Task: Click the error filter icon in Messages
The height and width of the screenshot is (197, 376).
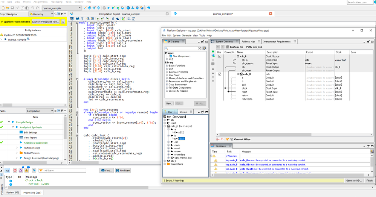Action: click(x=15, y=170)
